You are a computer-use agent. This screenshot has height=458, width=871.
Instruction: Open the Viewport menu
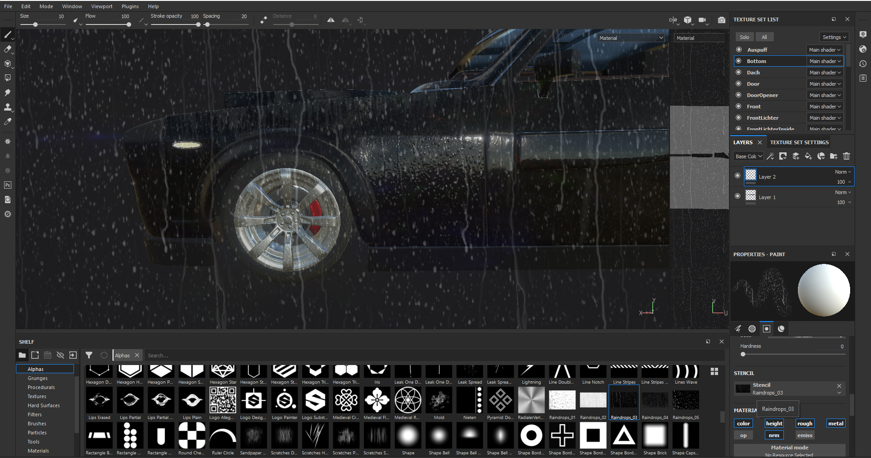point(102,6)
